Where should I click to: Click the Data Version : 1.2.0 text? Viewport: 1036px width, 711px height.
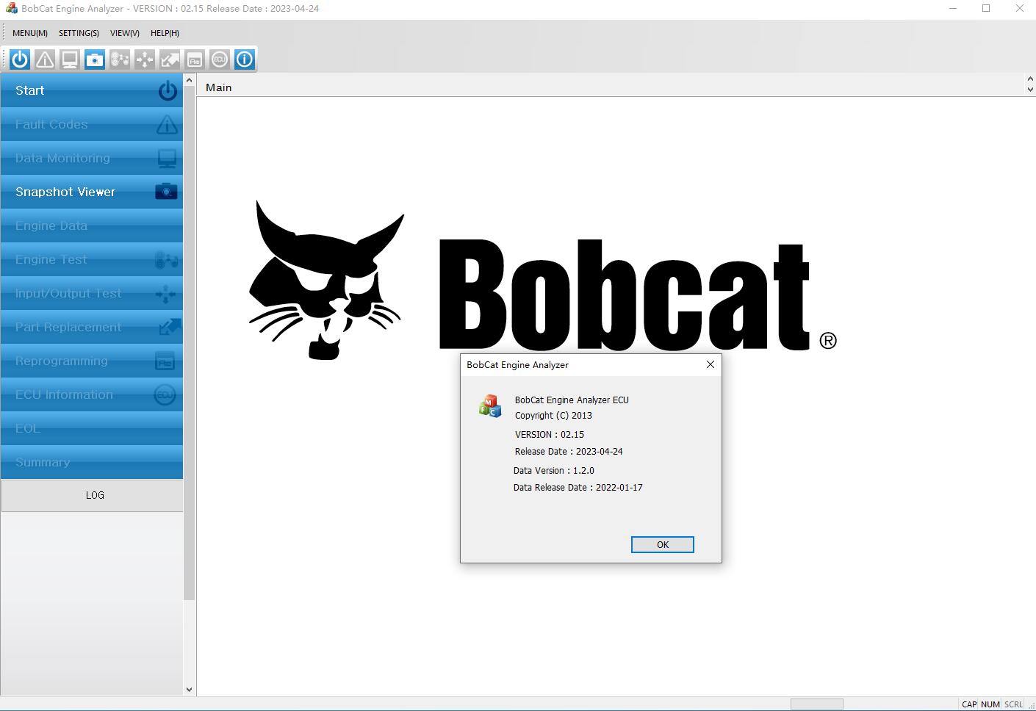[554, 470]
